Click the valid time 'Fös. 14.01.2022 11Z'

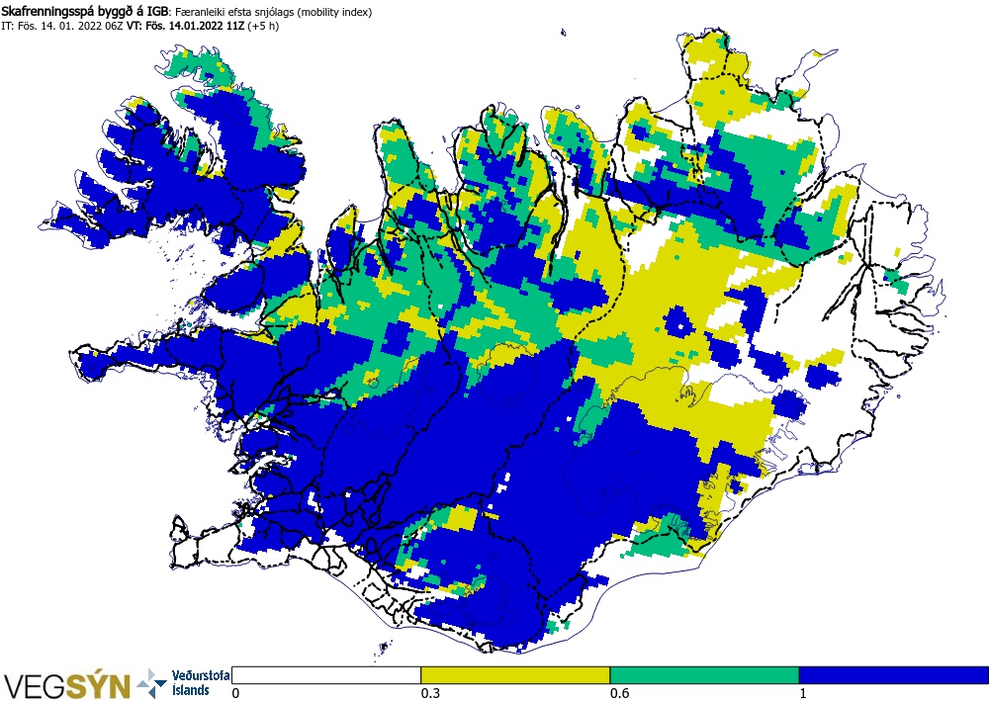pos(196,26)
